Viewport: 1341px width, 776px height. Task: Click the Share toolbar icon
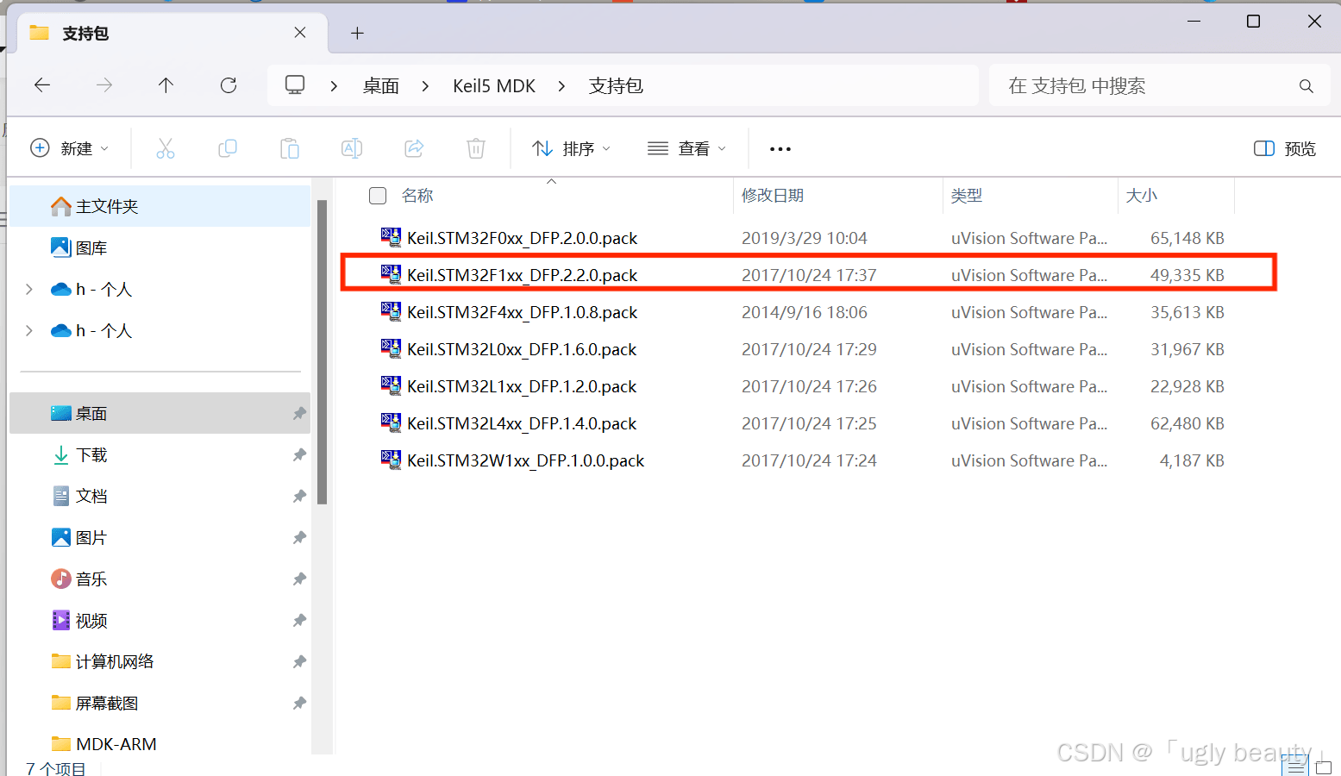coord(414,148)
